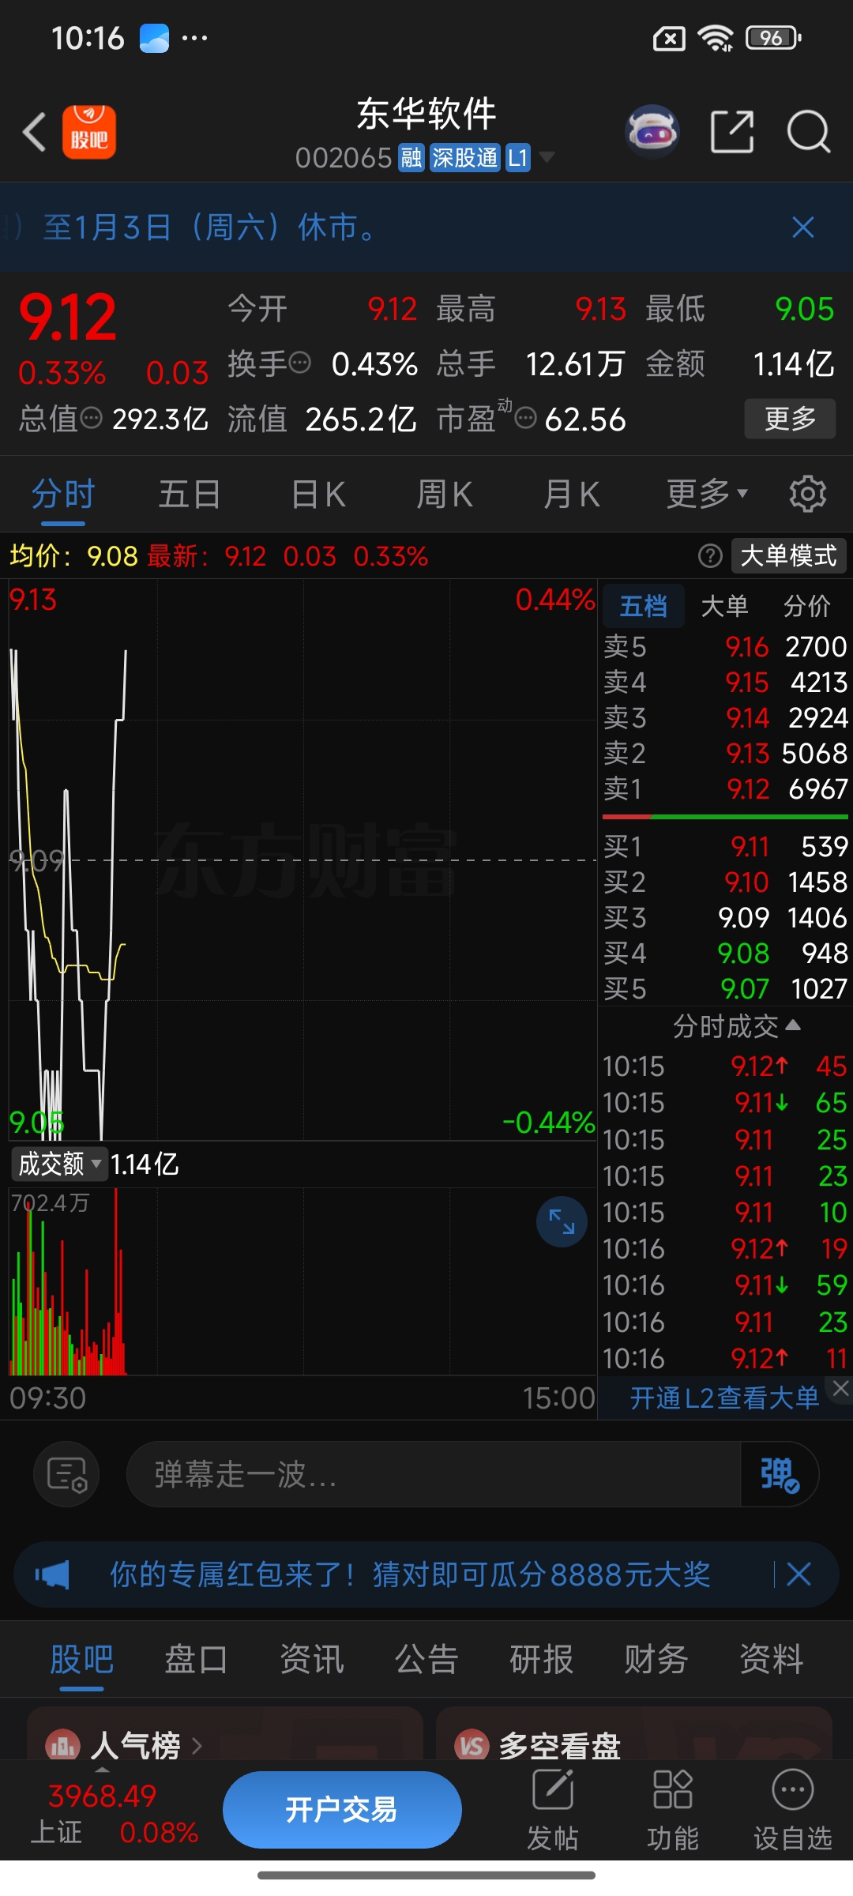Tap the 深股通 badge
Screen dimensions: 853x1896
coord(465,157)
